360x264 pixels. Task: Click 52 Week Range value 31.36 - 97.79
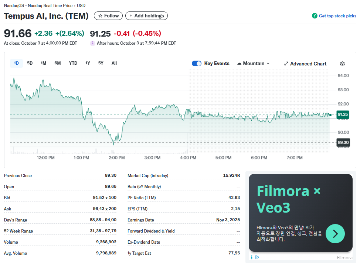pyautogui.click(x=103, y=231)
